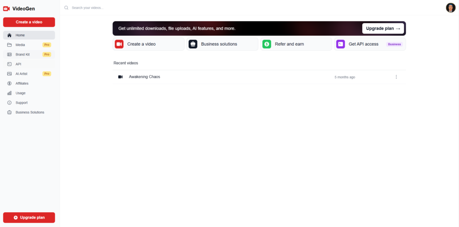Click the Pro badge next to Media
This screenshot has height=227, width=459.
[x=47, y=45]
